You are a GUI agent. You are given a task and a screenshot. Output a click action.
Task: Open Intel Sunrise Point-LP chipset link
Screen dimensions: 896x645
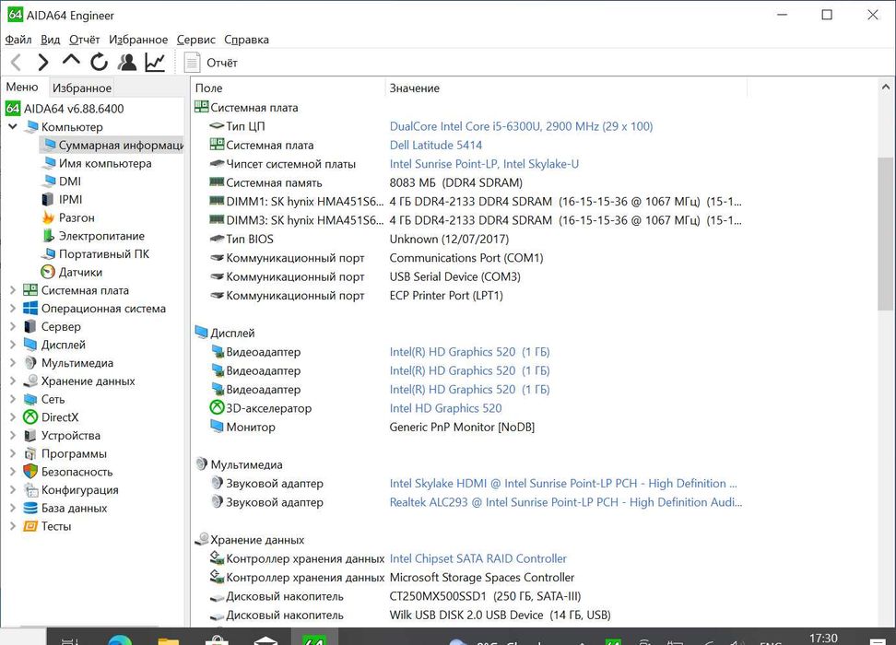click(x=484, y=164)
